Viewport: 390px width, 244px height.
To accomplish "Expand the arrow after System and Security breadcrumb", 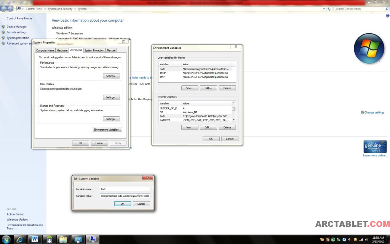I will tap(75, 9).
